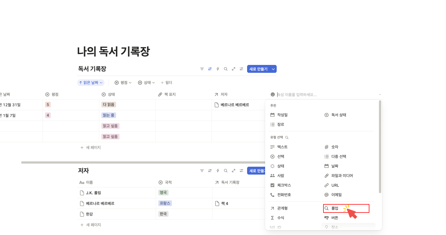Screen dimensions: 446x235
Task: Click 프랑스 nationality tag
Action: click(165, 203)
